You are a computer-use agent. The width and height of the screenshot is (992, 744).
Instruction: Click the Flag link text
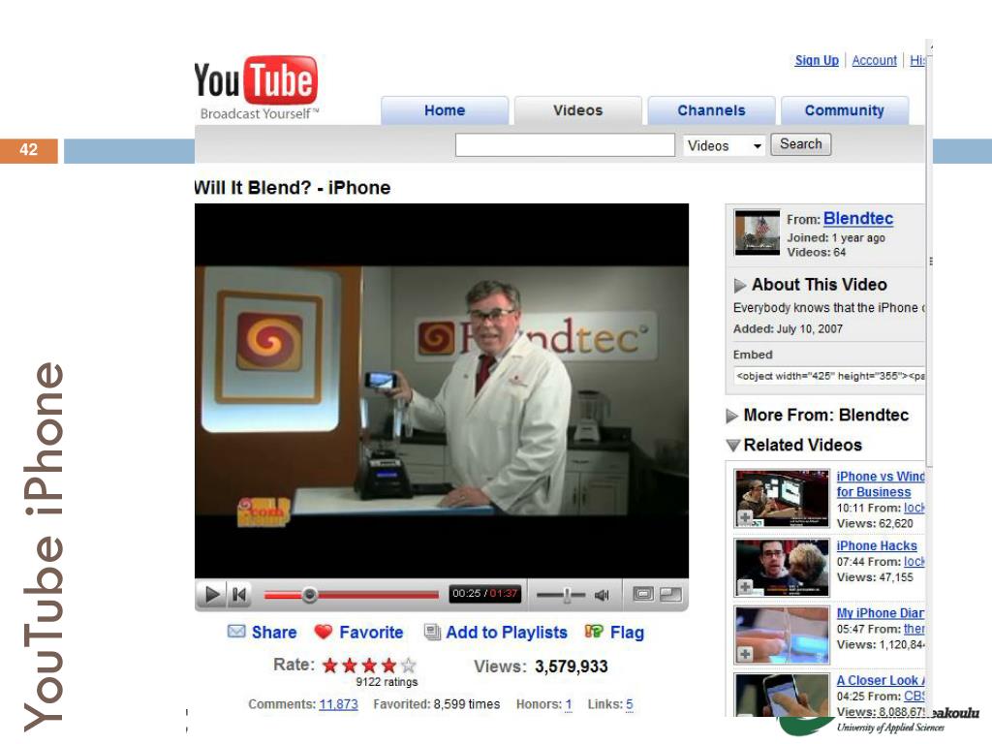tap(627, 632)
